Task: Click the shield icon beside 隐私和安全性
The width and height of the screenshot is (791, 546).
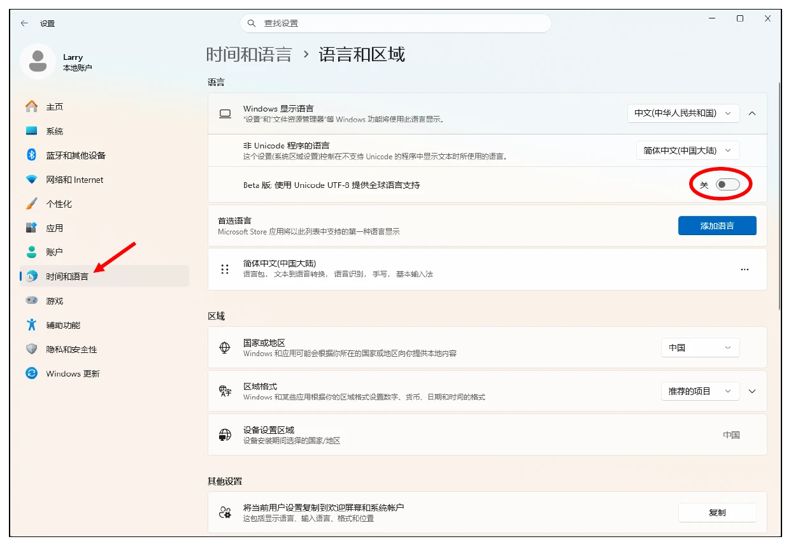Action: tap(31, 349)
